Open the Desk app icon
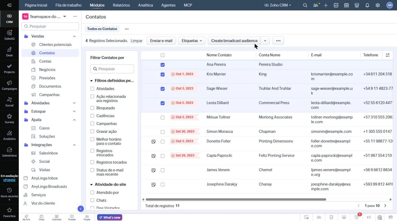Screen dimensions: 397x221 [x=9, y=51]
